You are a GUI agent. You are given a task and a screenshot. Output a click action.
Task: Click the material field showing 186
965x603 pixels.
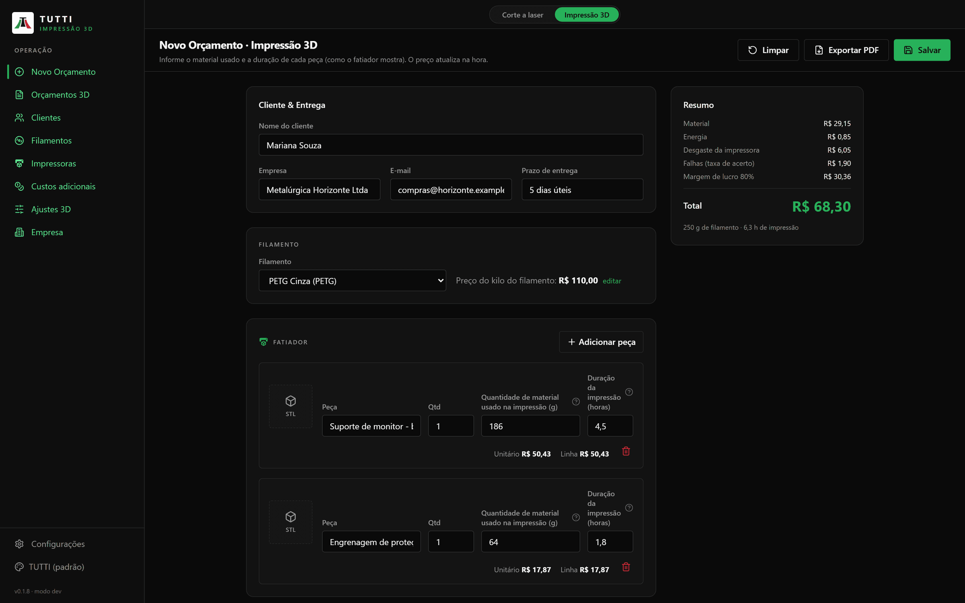[x=530, y=426]
